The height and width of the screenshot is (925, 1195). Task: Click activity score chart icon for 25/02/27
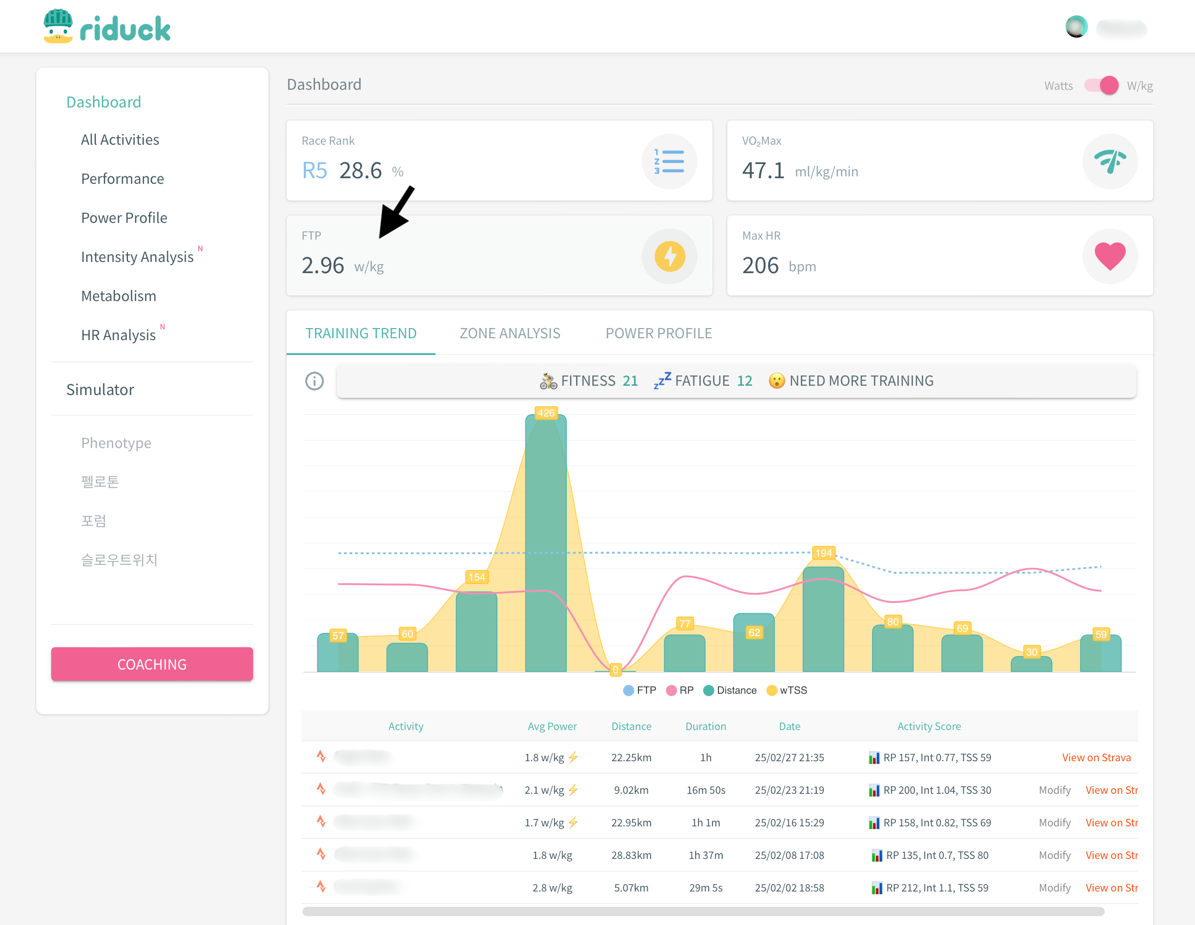tap(874, 757)
